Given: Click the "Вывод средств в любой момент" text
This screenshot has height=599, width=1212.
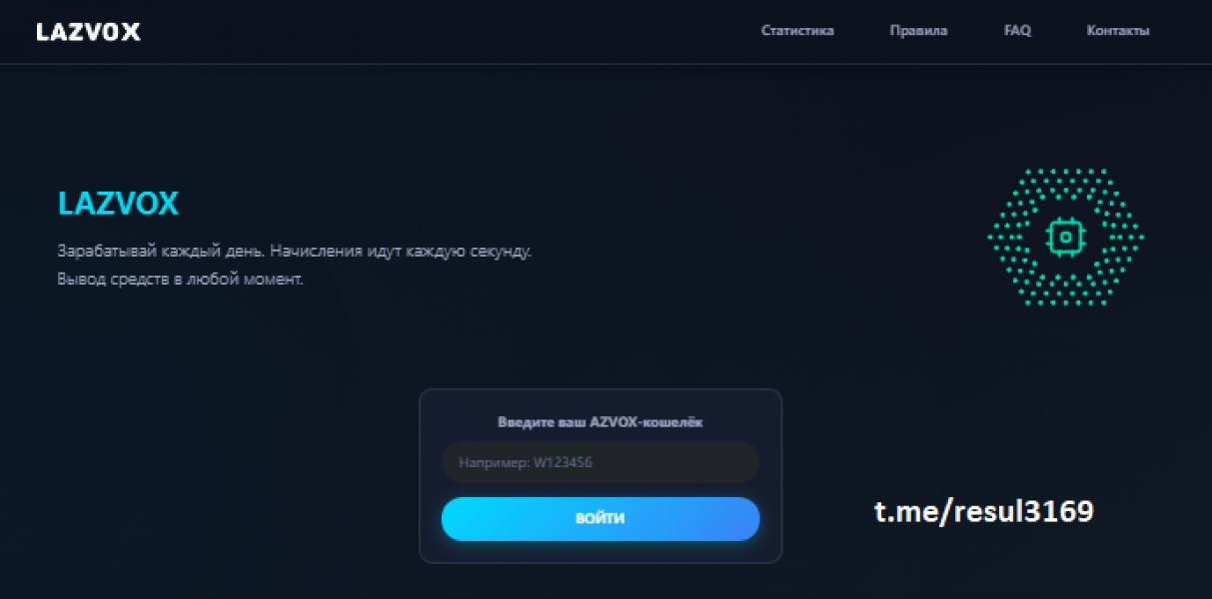Looking at the screenshot, I should pos(180,280).
